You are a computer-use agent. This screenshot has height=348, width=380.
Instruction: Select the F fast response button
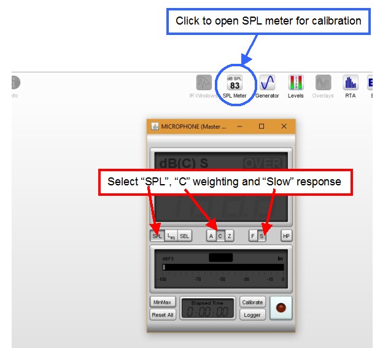pos(253,236)
